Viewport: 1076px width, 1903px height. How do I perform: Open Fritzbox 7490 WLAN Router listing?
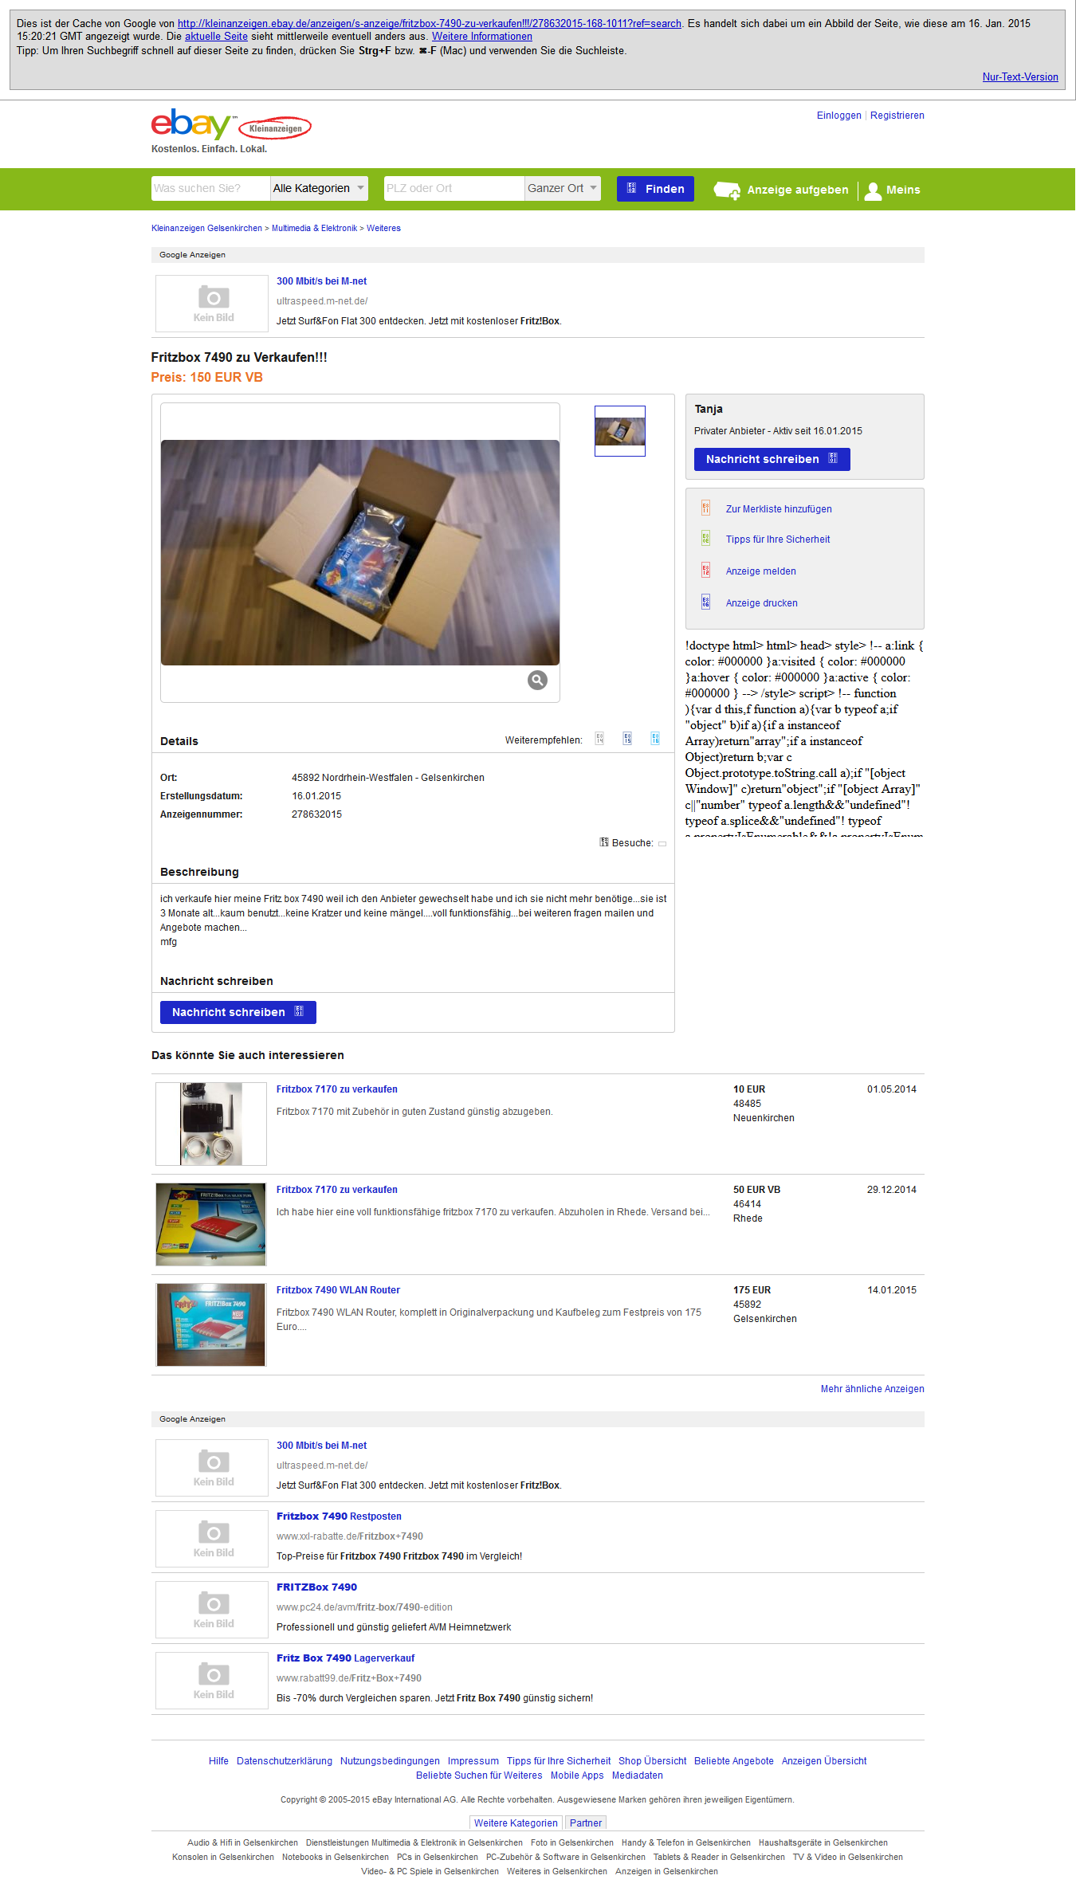[338, 1290]
